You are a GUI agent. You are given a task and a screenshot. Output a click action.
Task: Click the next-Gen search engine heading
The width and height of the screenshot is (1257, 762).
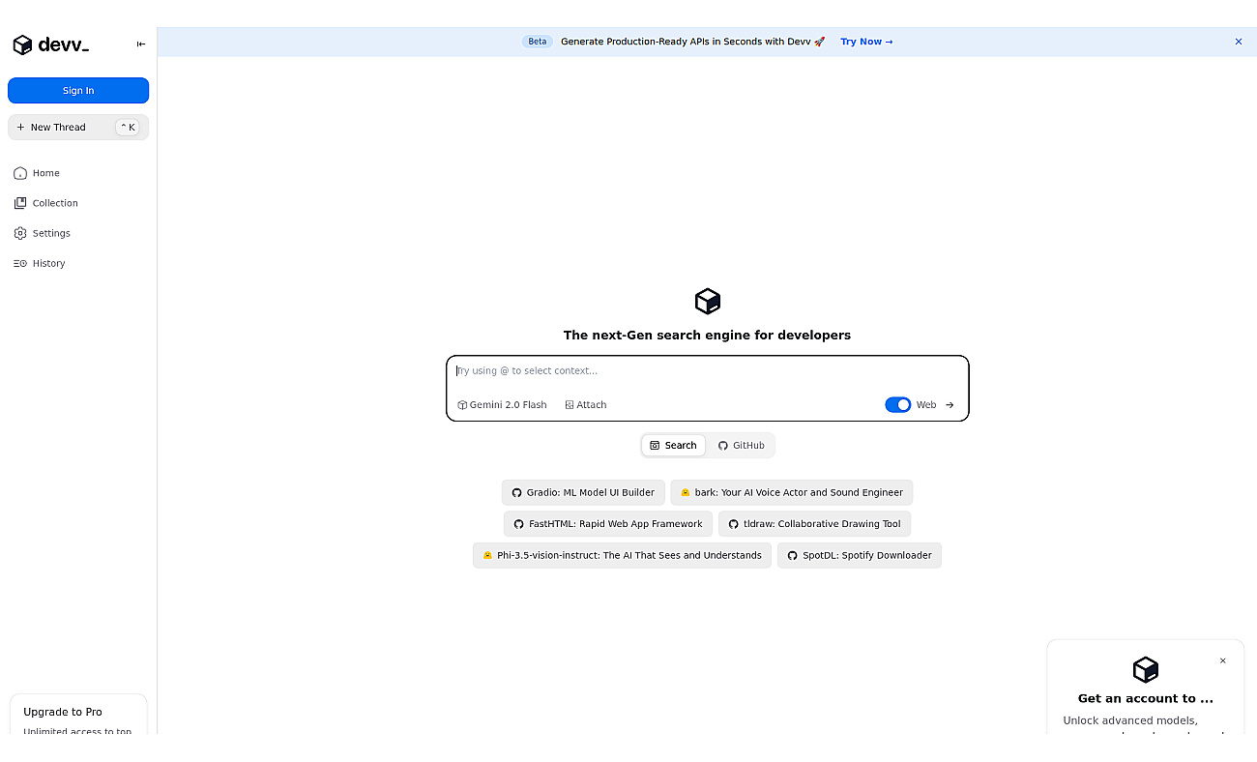707,336
